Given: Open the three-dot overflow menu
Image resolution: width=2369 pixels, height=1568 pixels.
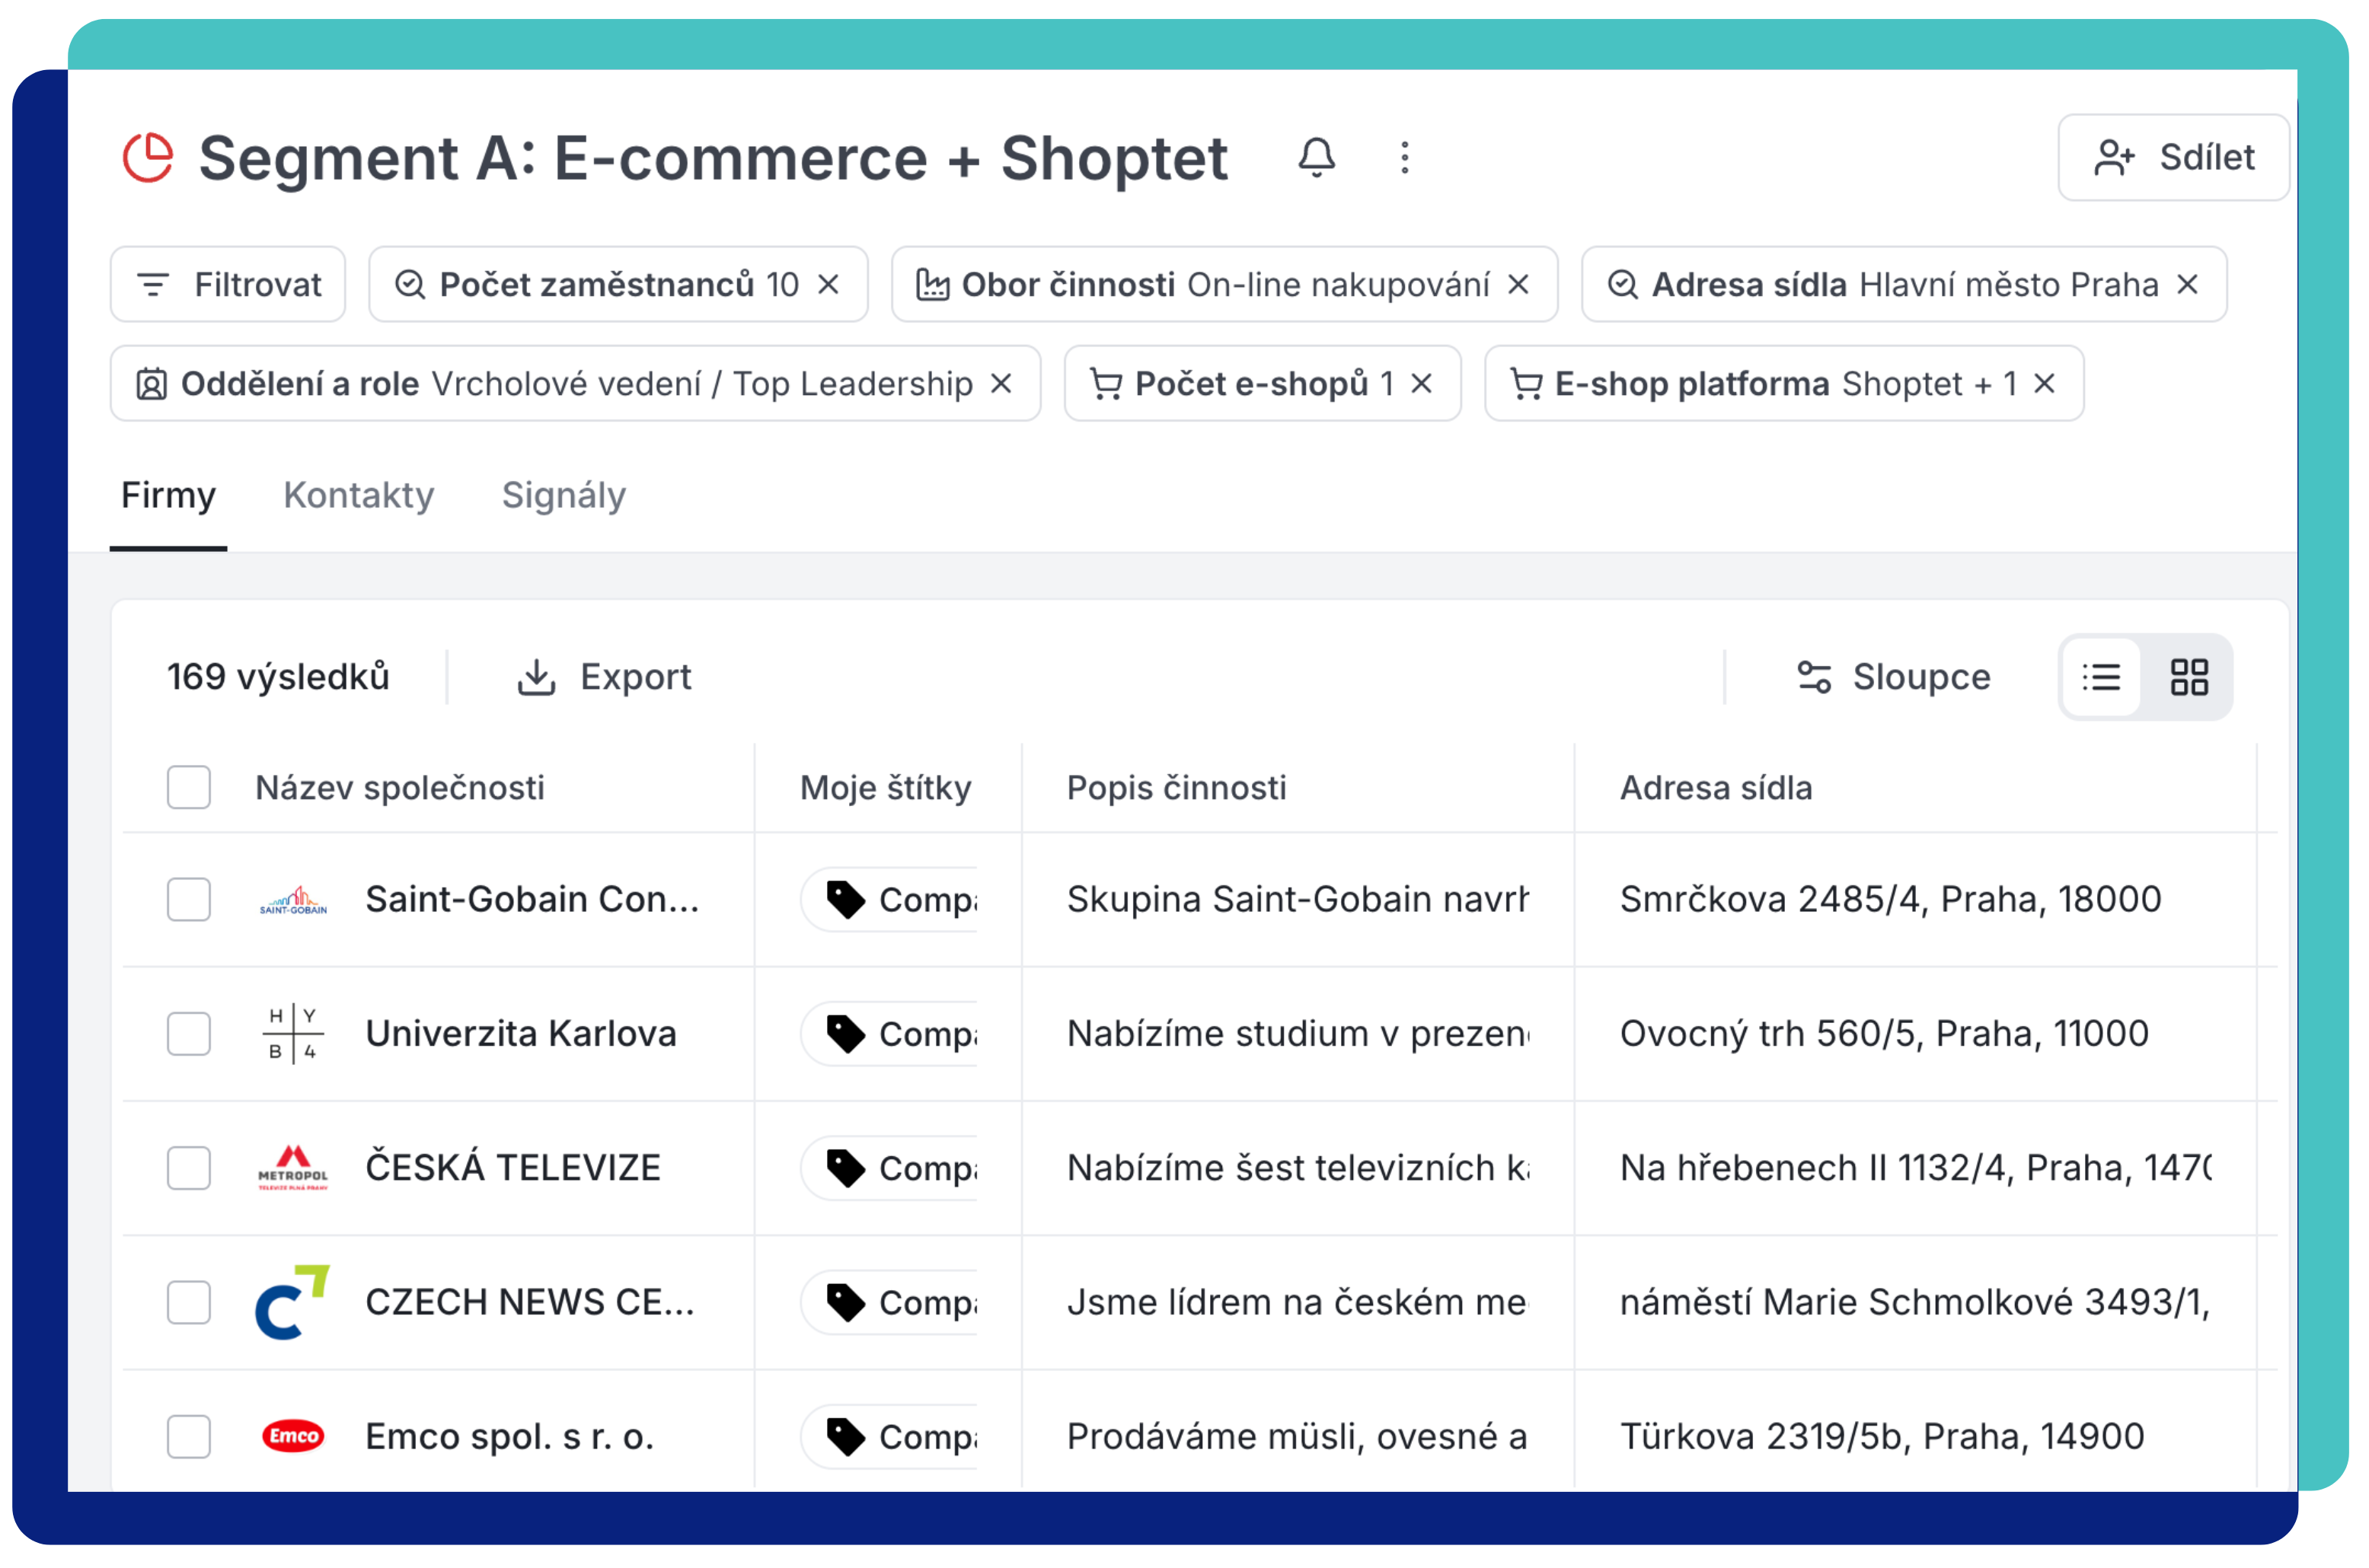Looking at the screenshot, I should point(1405,158).
